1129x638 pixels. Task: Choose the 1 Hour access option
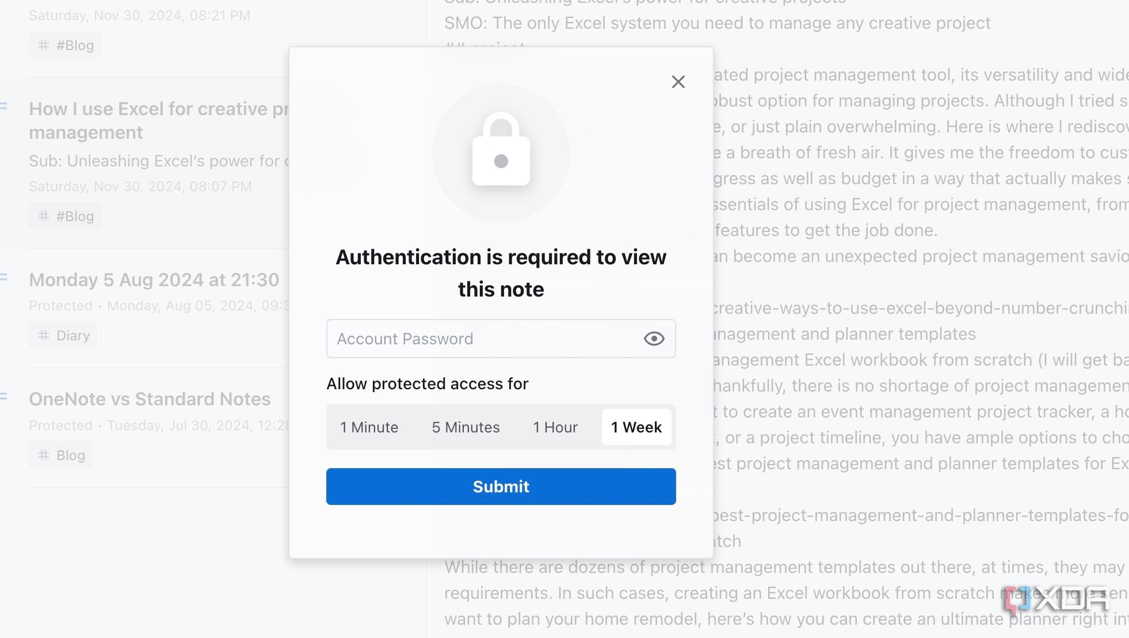click(555, 427)
